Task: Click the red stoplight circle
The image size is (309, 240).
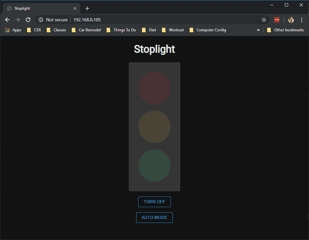Action: 154,88
